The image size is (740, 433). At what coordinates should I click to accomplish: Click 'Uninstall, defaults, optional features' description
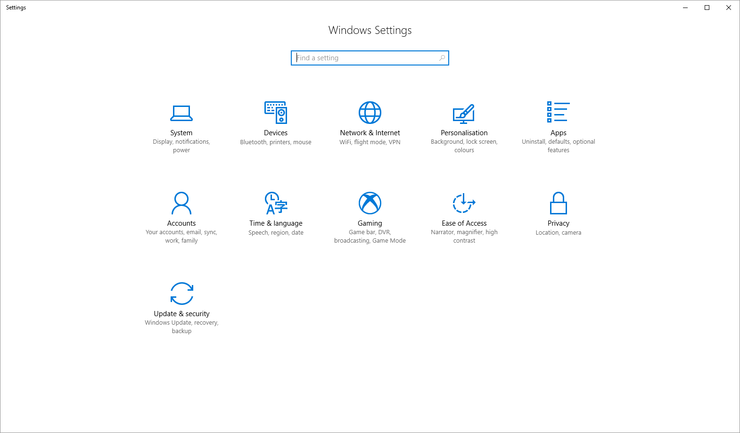click(x=559, y=146)
